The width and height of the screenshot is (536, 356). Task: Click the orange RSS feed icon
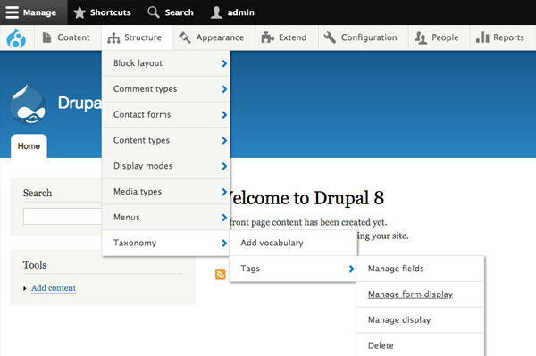point(220,275)
